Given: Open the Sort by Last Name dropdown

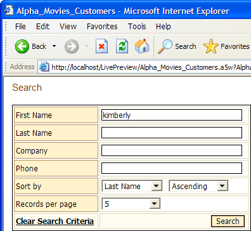Looking at the screenshot, I should pyautogui.click(x=132, y=186).
